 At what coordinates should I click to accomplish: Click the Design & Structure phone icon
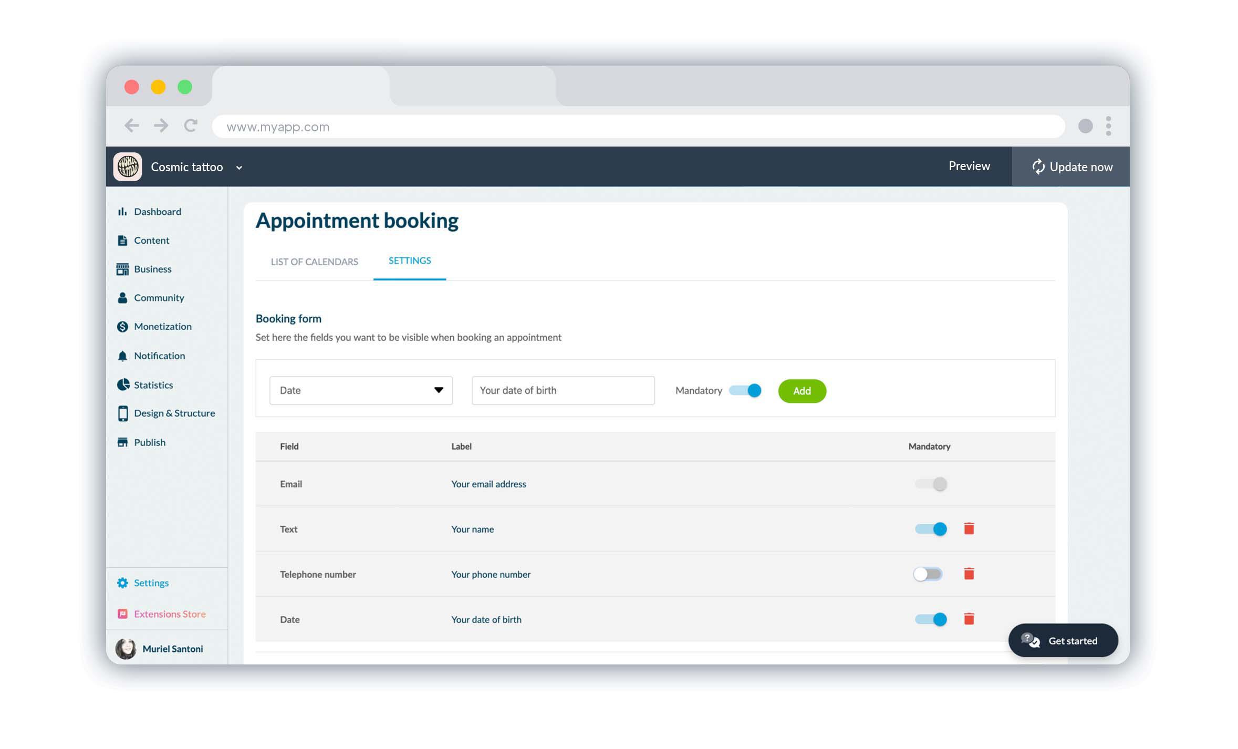(x=123, y=413)
